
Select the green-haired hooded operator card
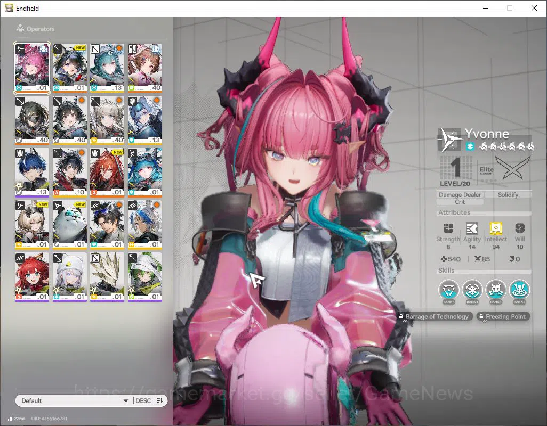145,277
